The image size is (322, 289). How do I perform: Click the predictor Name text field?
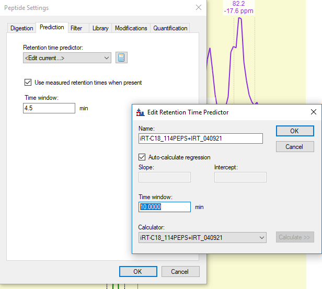click(x=200, y=138)
